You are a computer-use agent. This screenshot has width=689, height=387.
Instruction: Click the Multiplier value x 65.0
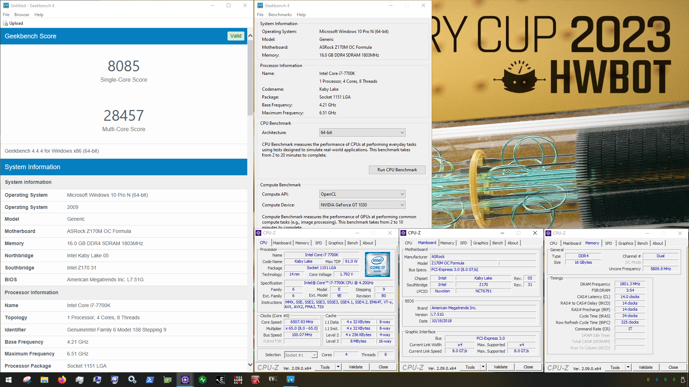pos(302,328)
